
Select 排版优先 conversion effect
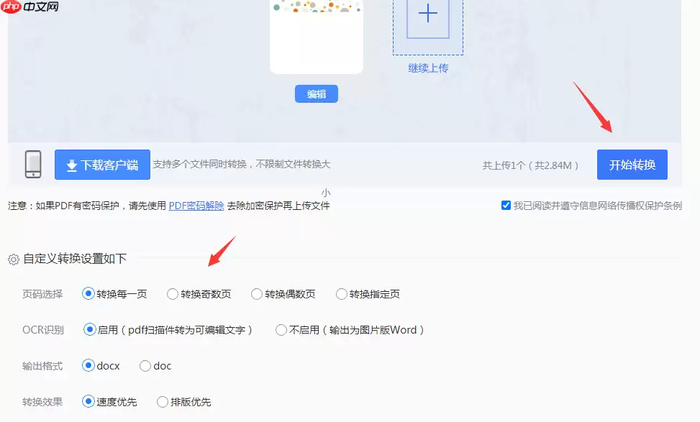(x=162, y=402)
